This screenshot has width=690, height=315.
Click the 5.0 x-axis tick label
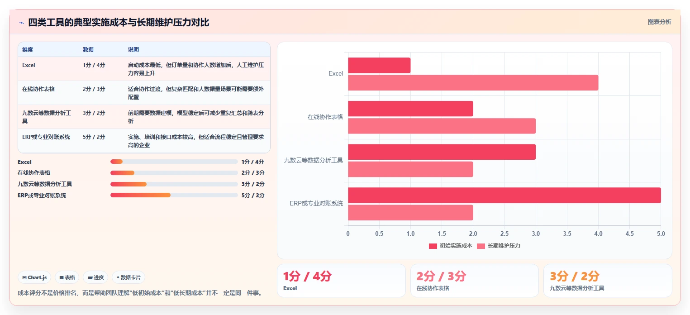coord(661,234)
